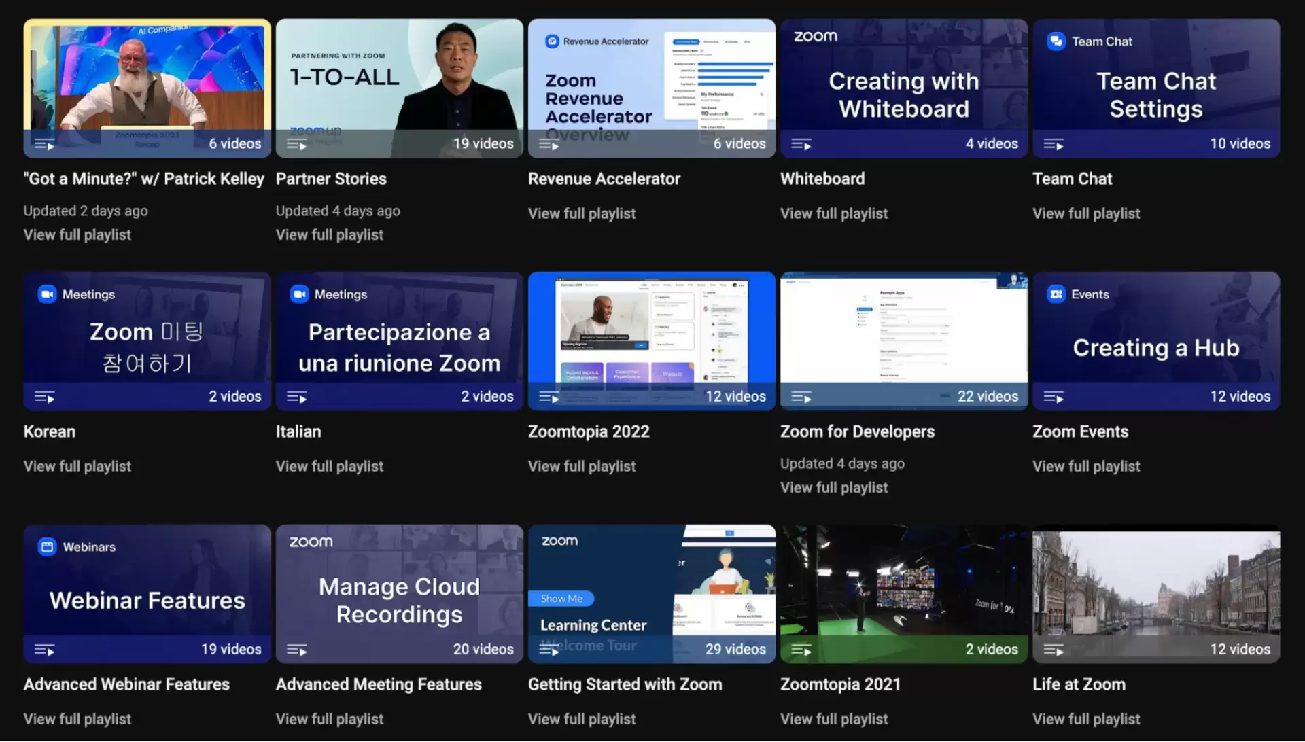Image resolution: width=1305 pixels, height=742 pixels.
Task: Click playlist icon on Whiteboard thumbnail
Action: (x=801, y=144)
